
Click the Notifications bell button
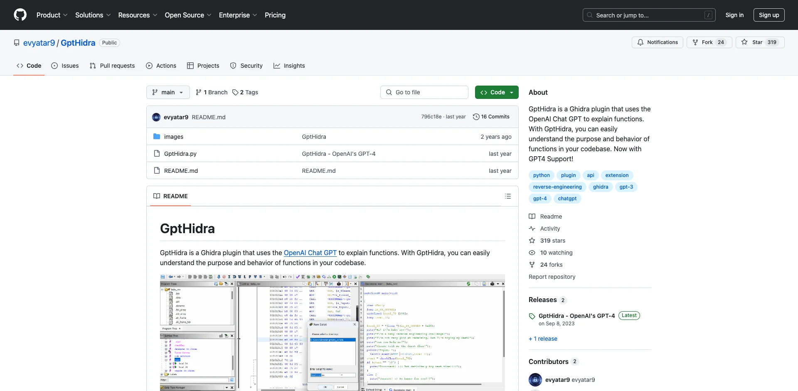tap(658, 42)
